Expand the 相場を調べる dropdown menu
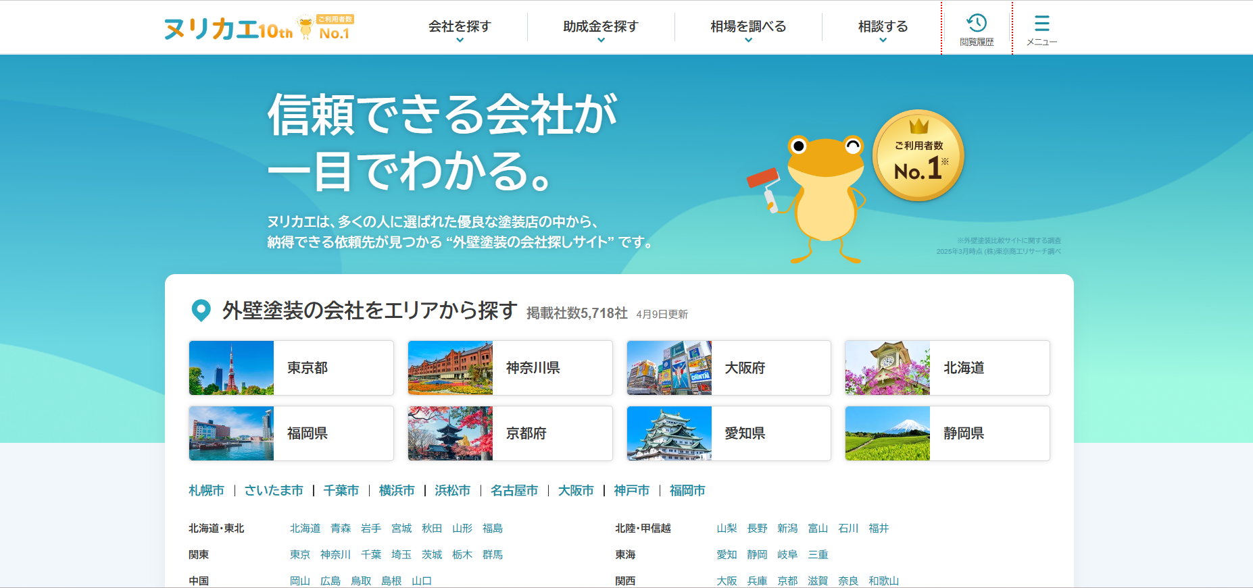The width and height of the screenshot is (1253, 588). click(x=748, y=28)
